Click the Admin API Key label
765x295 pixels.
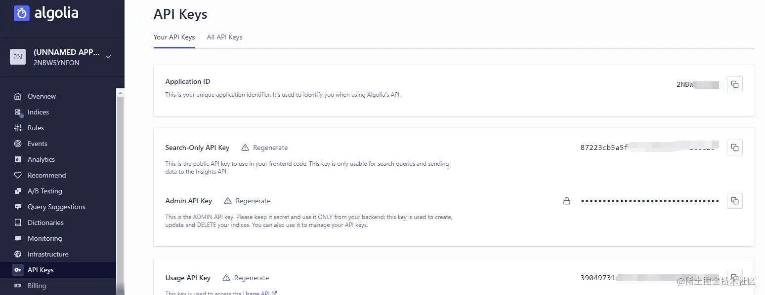click(188, 201)
